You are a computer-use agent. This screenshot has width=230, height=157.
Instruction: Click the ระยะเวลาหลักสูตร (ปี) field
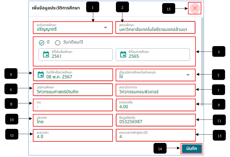click(x=156, y=135)
